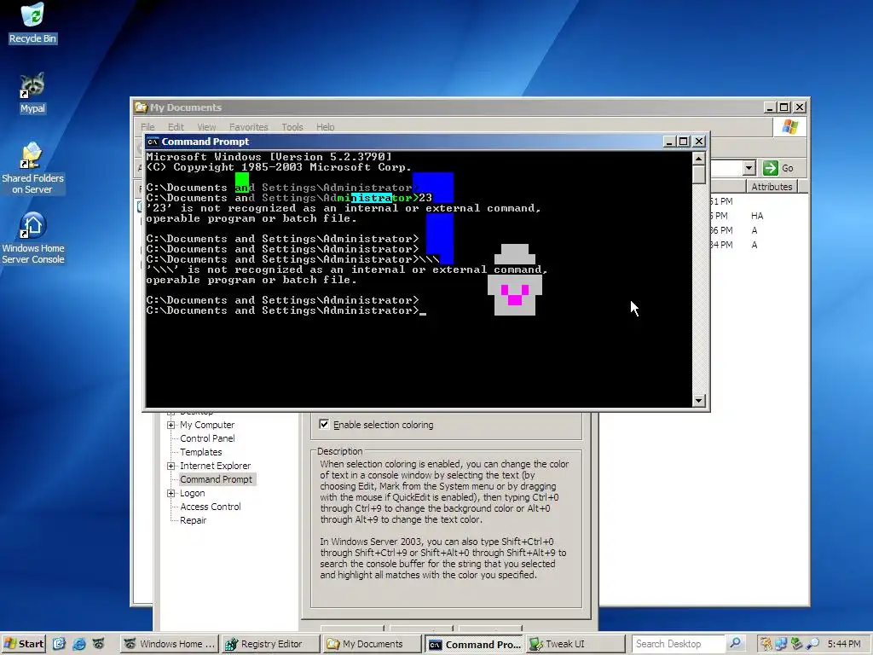Viewport: 873px width, 655px height.
Task: Click the Windows flag logo in My Documents
Action: (789, 127)
